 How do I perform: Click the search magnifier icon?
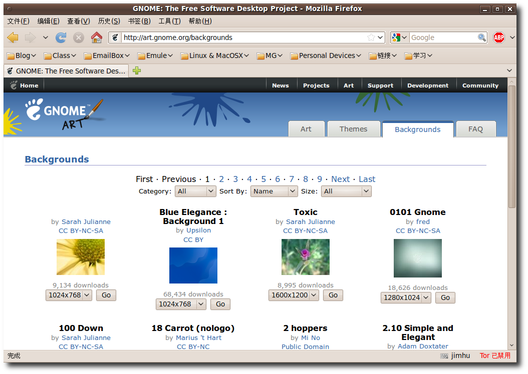(482, 37)
